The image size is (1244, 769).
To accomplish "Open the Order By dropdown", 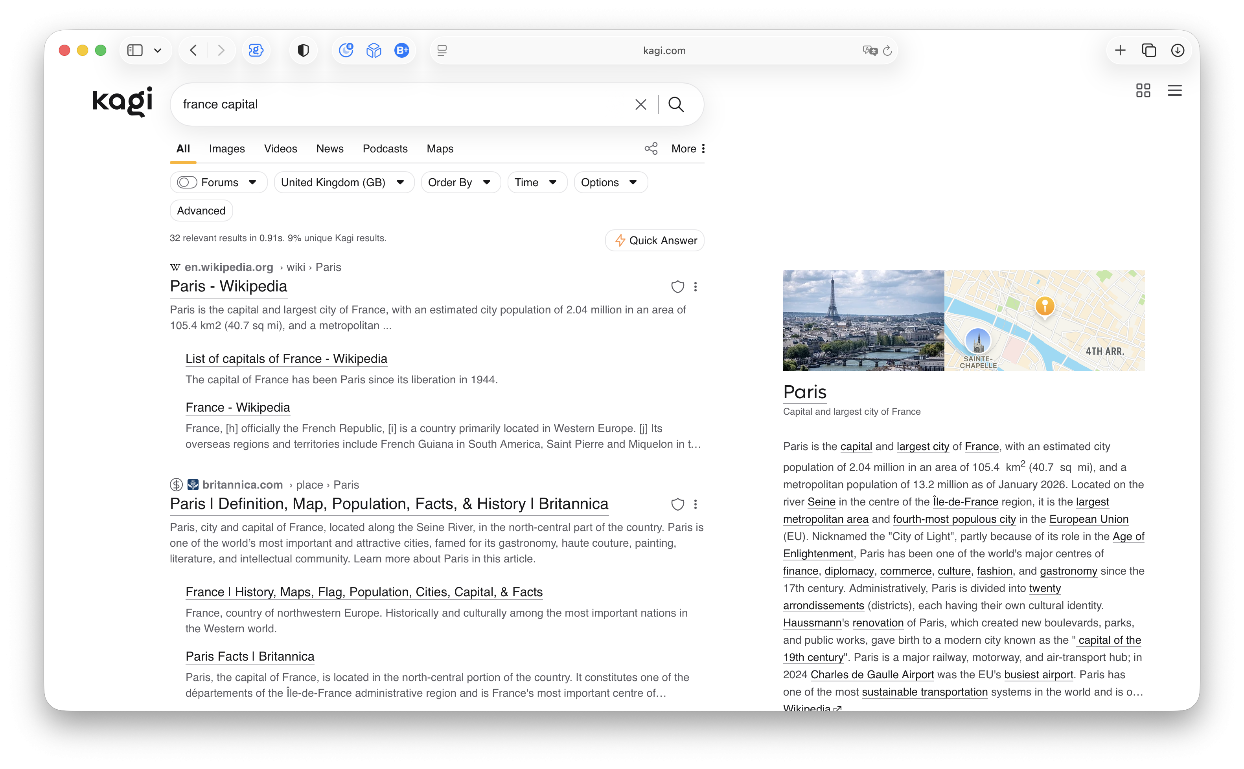I will coord(461,182).
